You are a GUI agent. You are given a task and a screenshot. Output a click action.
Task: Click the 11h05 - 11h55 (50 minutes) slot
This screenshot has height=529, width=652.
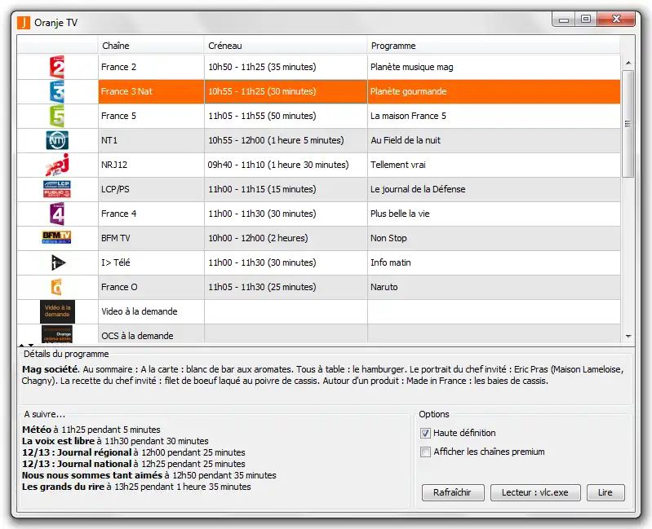286,116
